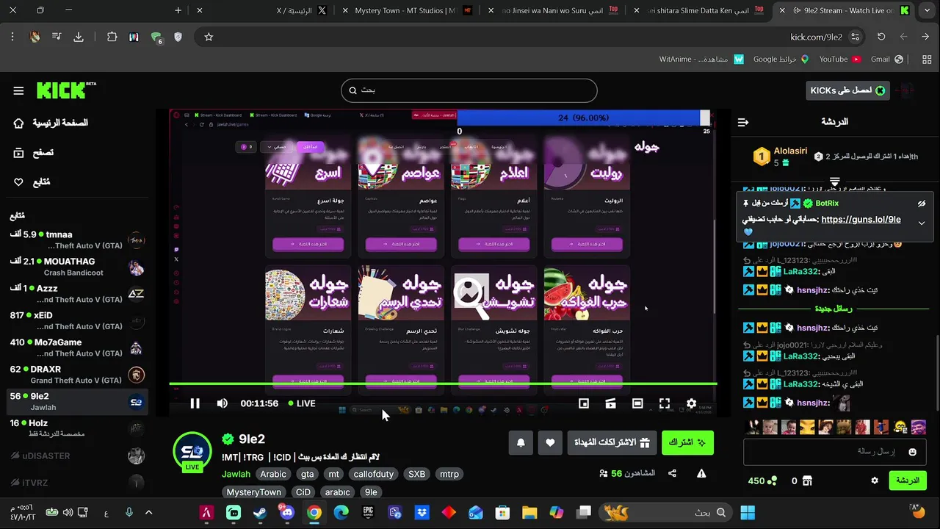Bookmark this page with the star icon
Screen dimensions: 940x529
[x=209, y=37]
